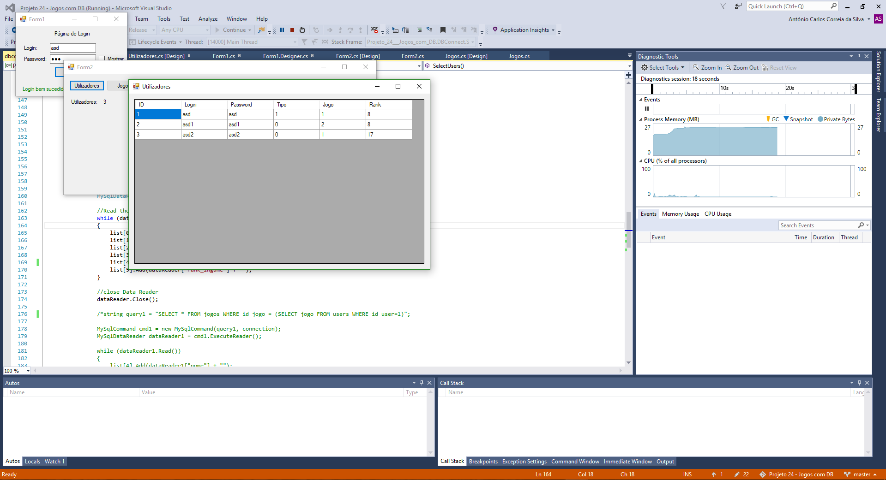Restart the debug session
Viewport: 886px width, 480px height.
pos(302,30)
